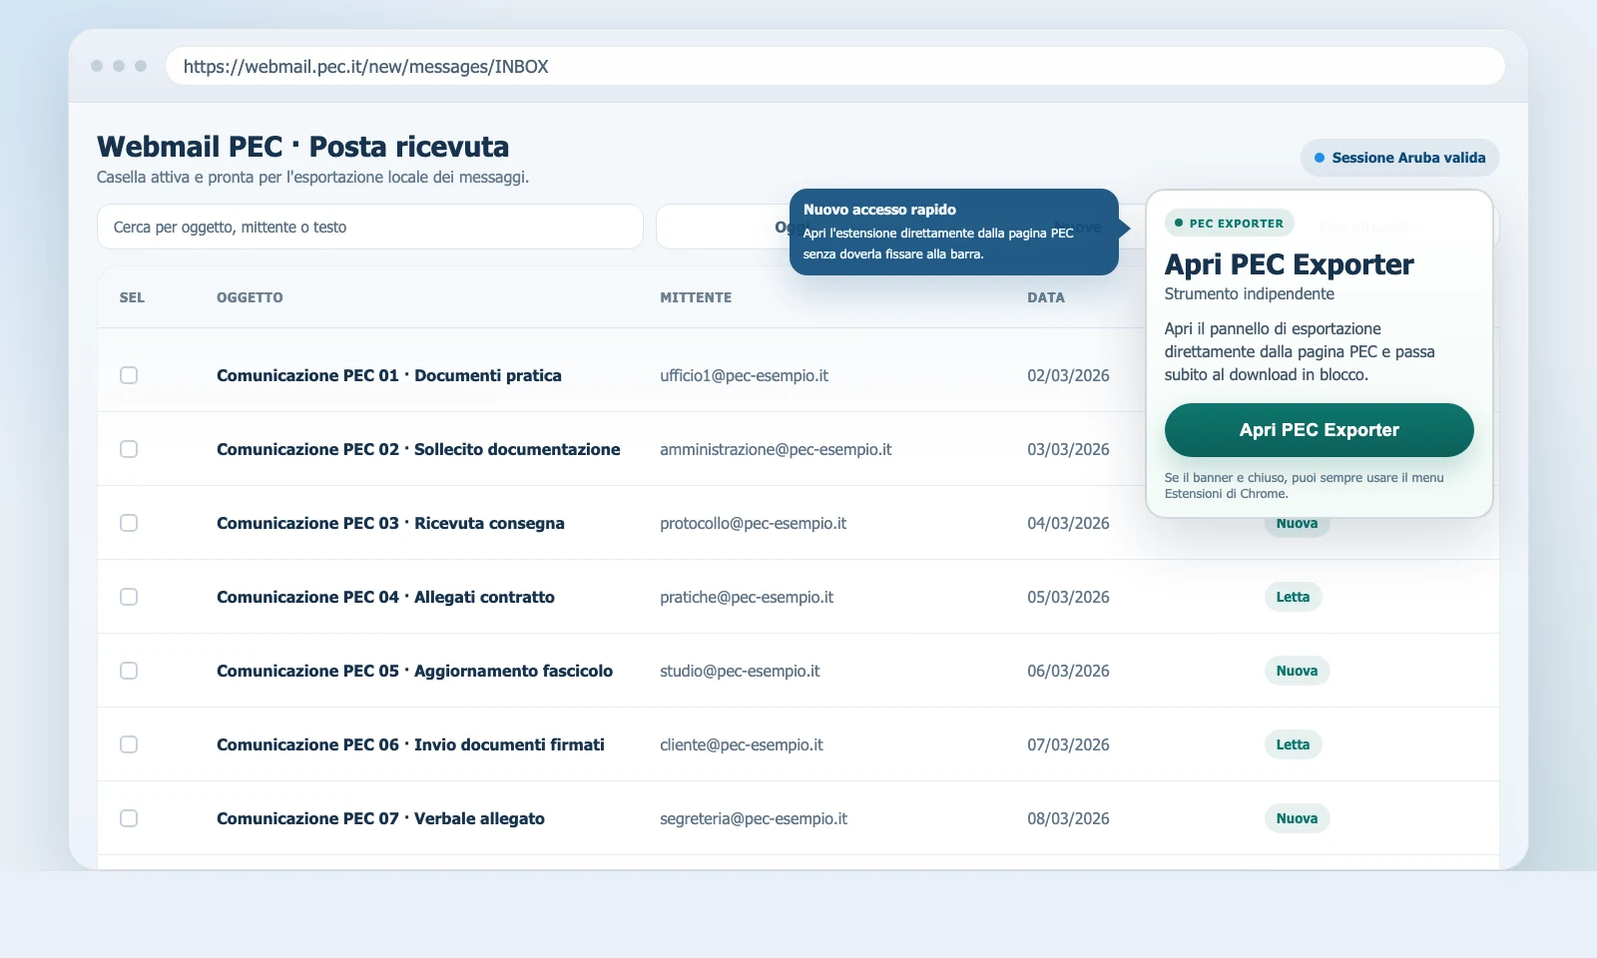Click the Nuova badge on PEC 07 row
1597x958 pixels.
[1297, 818]
